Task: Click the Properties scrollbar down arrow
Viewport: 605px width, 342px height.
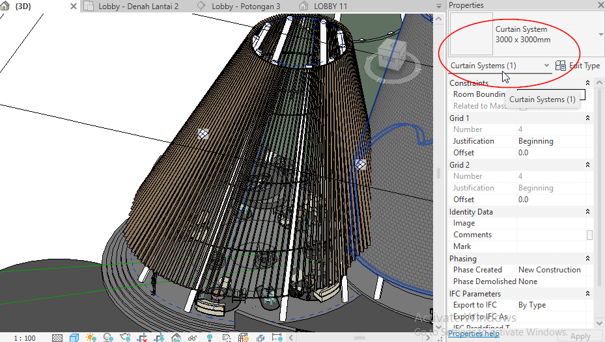Action: 599,323
